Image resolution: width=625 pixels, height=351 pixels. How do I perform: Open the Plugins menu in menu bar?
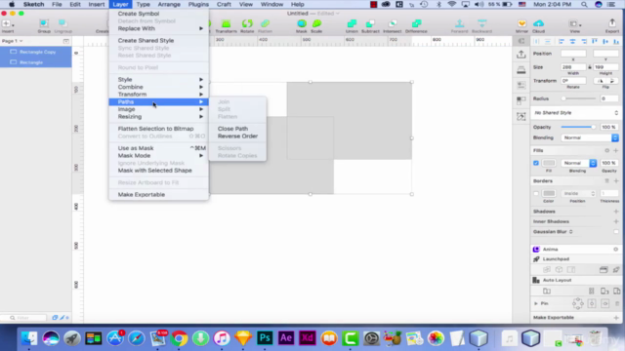(198, 4)
